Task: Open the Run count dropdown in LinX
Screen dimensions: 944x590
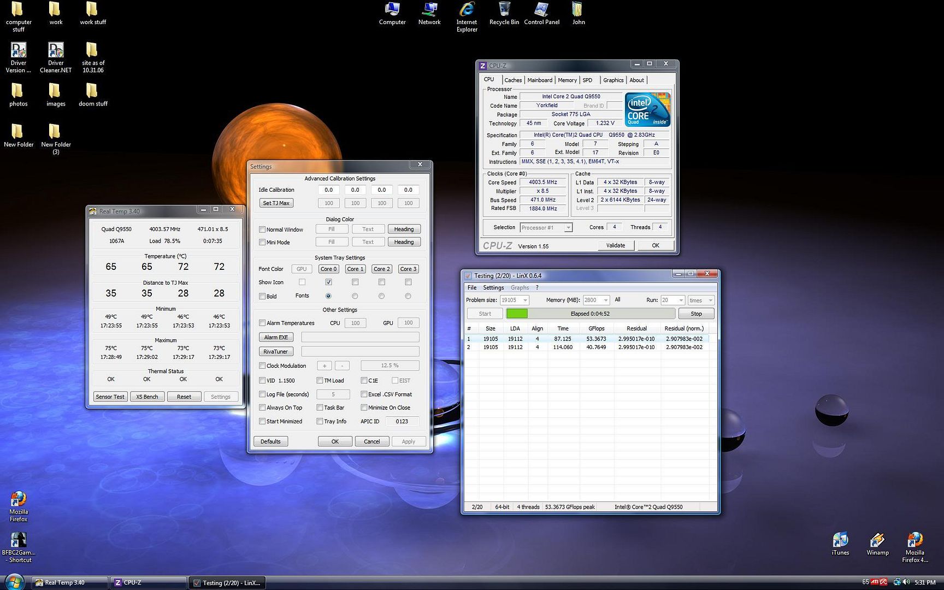Action: coord(681,300)
